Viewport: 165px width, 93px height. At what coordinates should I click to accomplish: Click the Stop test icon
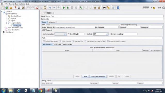point(72,7)
